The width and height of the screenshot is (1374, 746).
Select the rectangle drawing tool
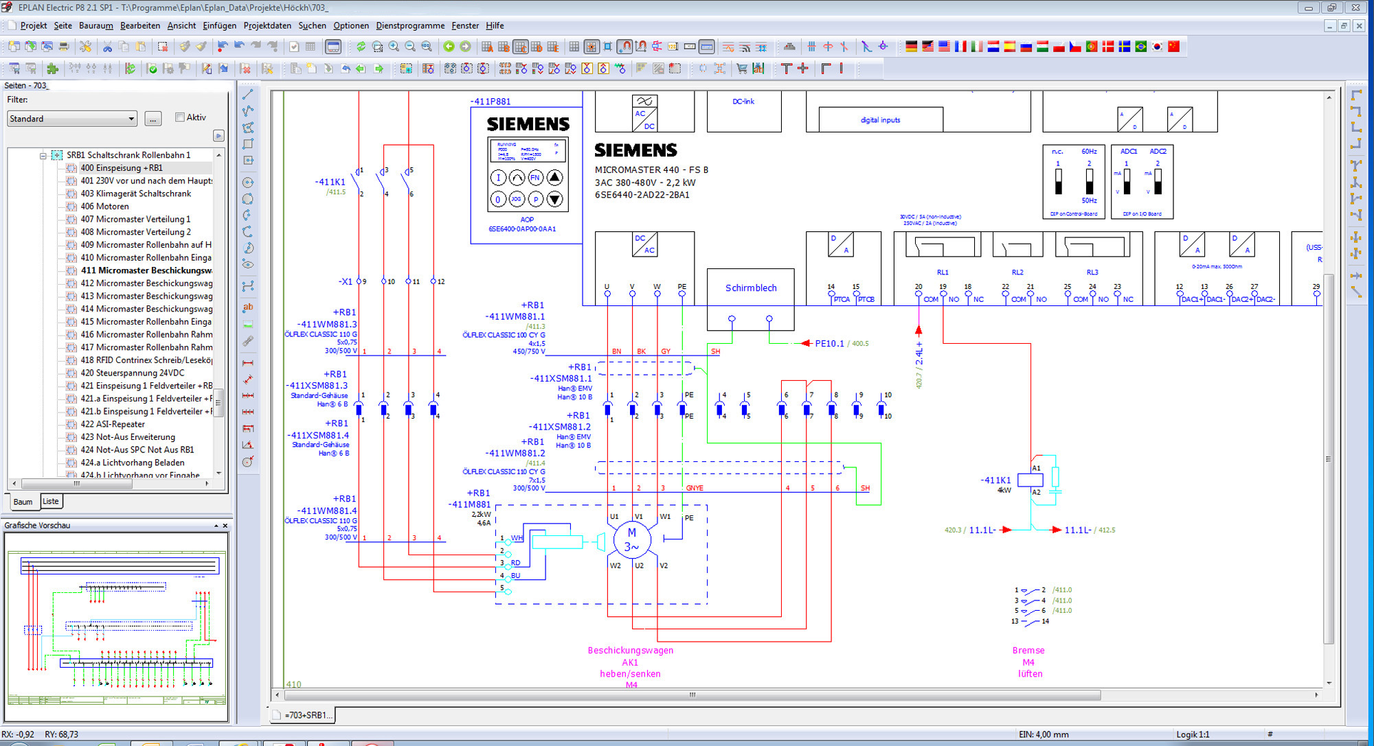[248, 144]
